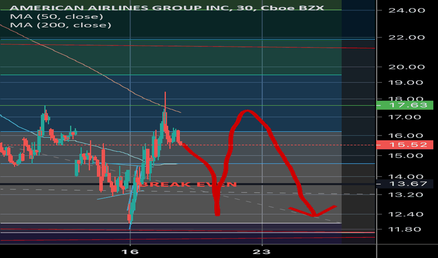Click date label 23 on time axis

point(262,252)
